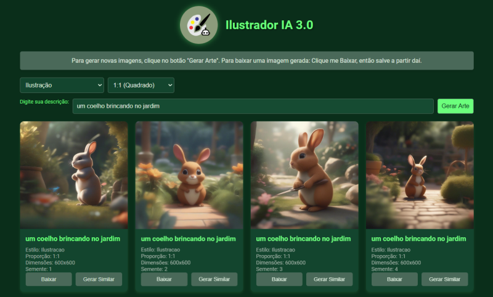Open the Ilustração style dropdown
This screenshot has width=493, height=297.
tap(62, 85)
